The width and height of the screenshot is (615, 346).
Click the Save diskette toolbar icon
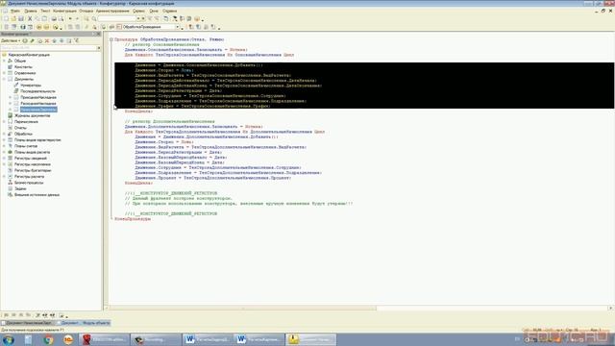[21, 19]
